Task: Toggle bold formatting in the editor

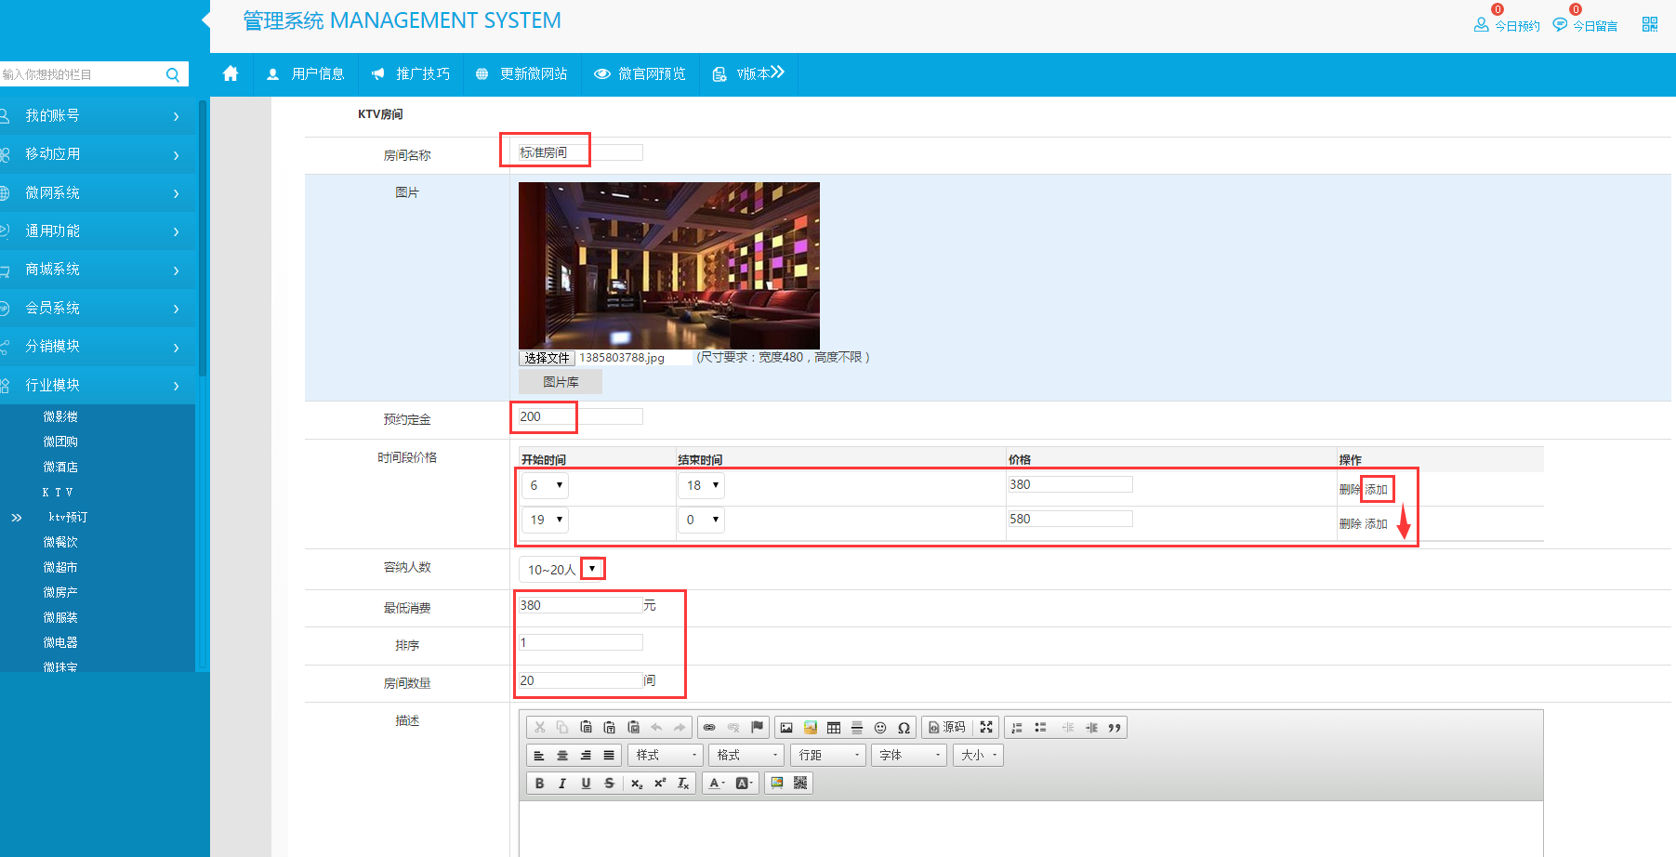Action: 539,784
